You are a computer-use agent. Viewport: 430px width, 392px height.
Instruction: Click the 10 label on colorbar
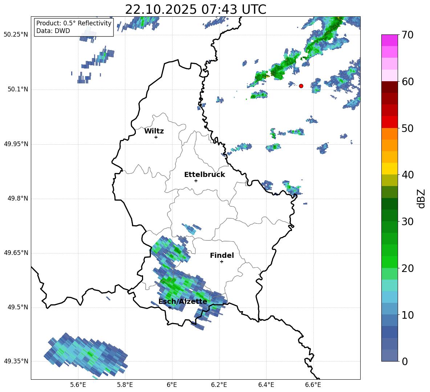click(x=407, y=315)
